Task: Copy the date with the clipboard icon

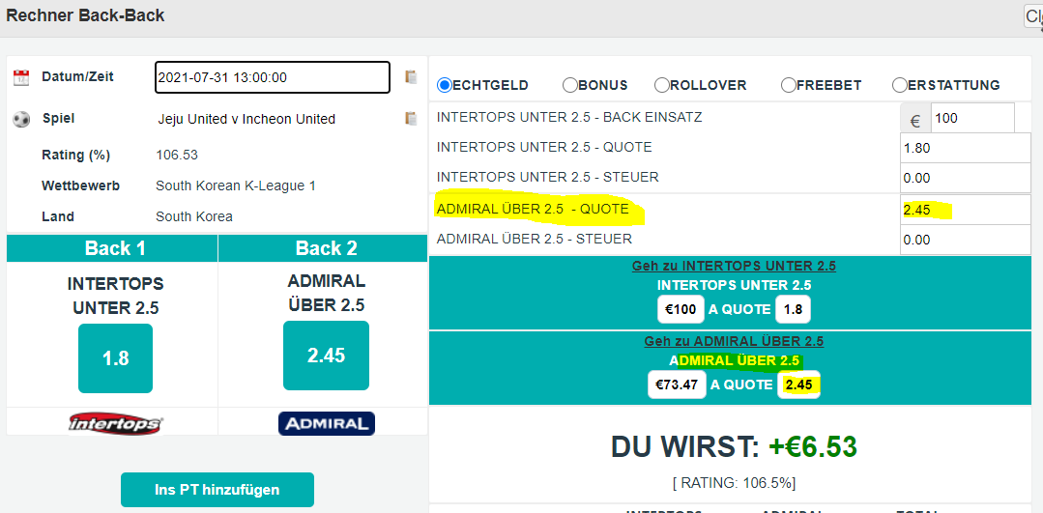Action: pos(411,76)
